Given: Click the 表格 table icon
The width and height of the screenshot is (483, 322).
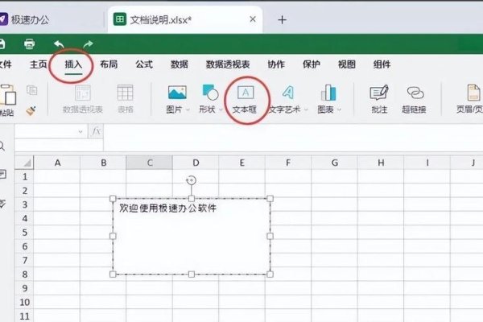Looking at the screenshot, I should [x=125, y=93].
